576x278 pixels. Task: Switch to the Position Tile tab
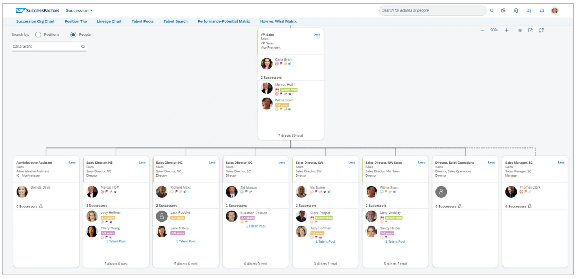(x=76, y=21)
